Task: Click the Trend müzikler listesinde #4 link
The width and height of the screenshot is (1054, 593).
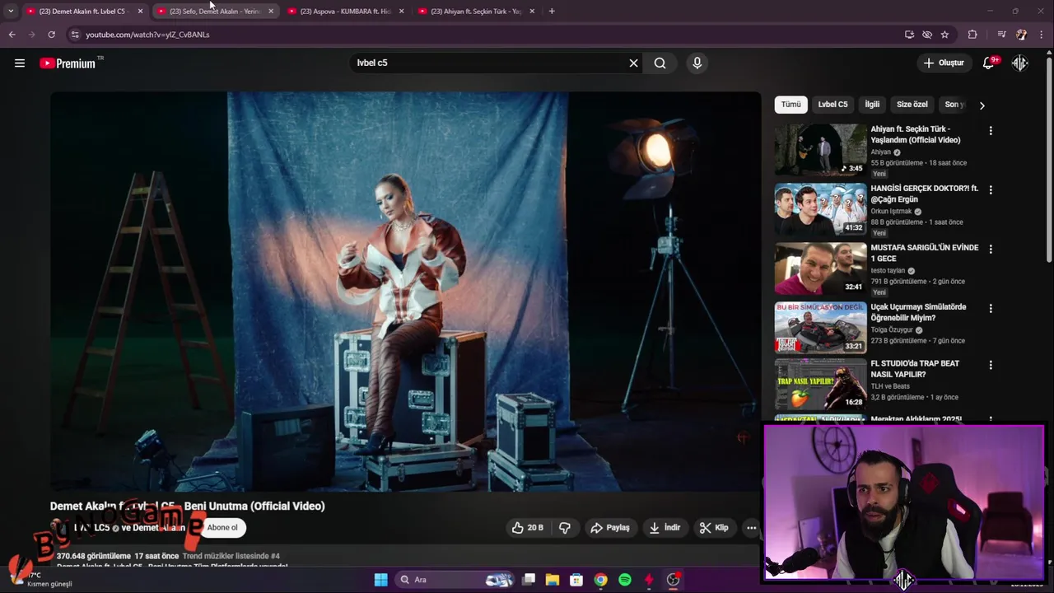Action: pos(231,556)
